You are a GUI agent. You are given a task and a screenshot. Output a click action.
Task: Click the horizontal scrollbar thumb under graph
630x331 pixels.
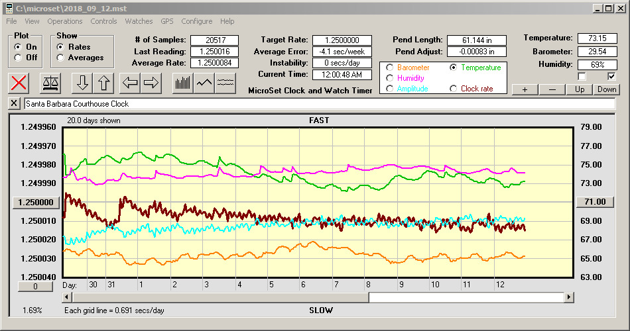220,297
